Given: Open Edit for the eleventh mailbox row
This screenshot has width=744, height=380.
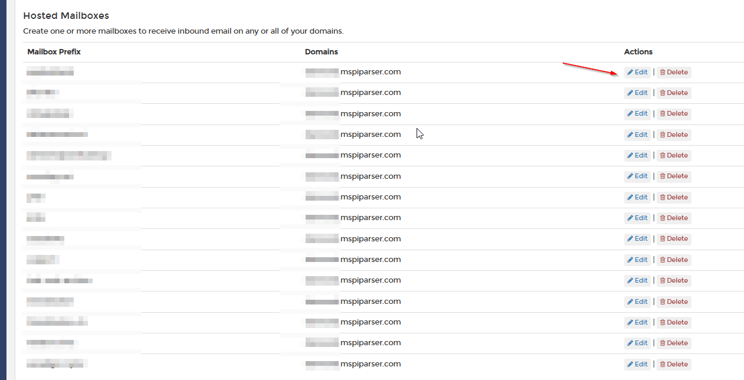Looking at the screenshot, I should (637, 280).
